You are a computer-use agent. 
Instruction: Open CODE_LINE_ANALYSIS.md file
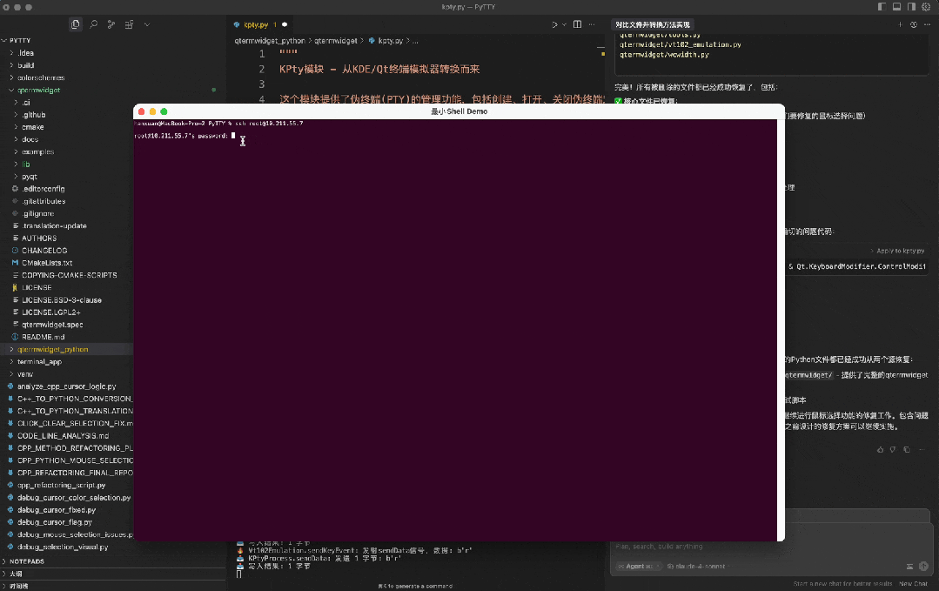[x=63, y=436]
